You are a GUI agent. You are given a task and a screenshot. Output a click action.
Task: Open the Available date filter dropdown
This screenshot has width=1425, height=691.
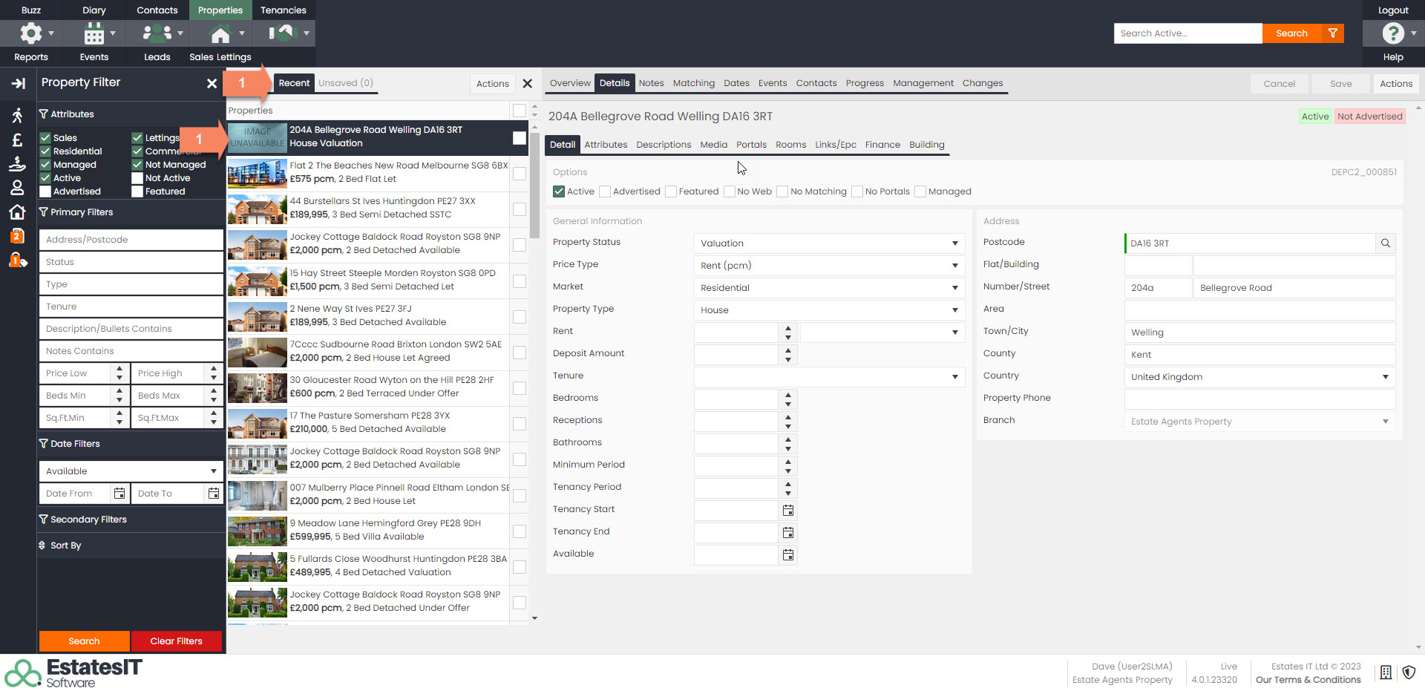tap(131, 471)
